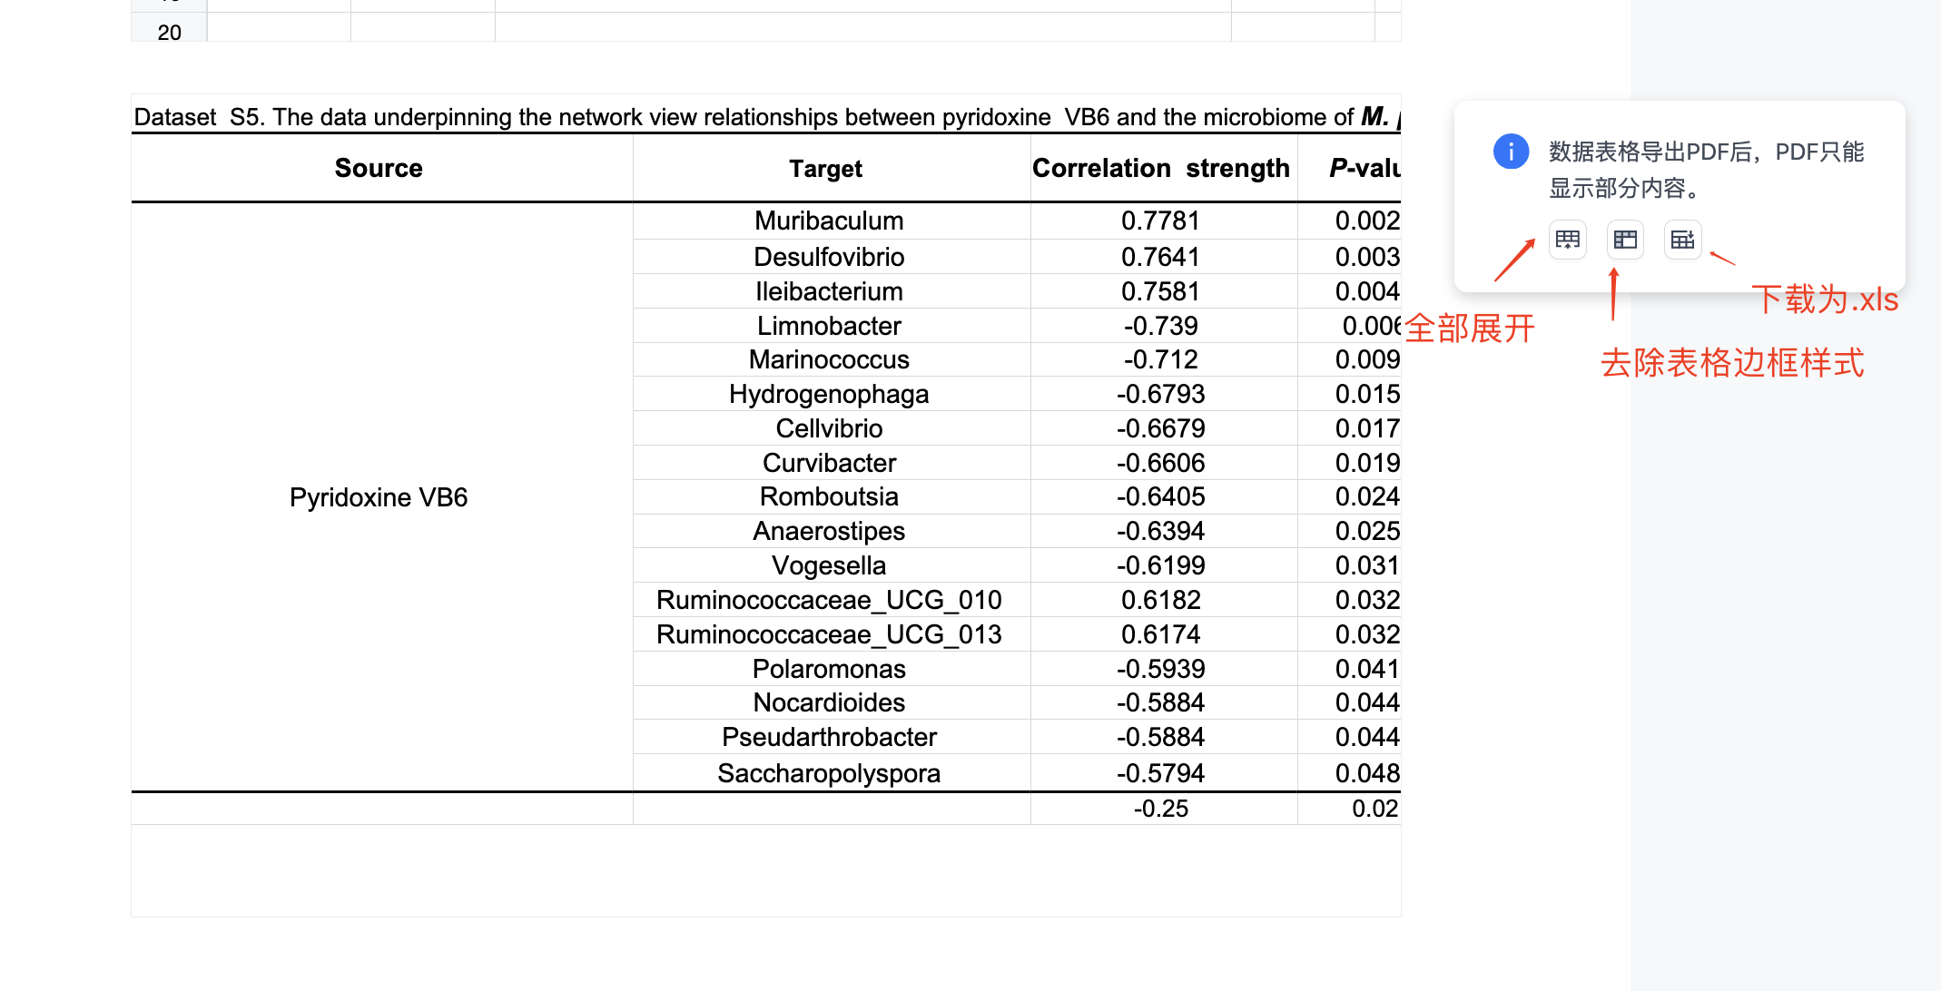The width and height of the screenshot is (1941, 991).
Task: Select the Correlation strength header cell
Action: [x=1163, y=169]
